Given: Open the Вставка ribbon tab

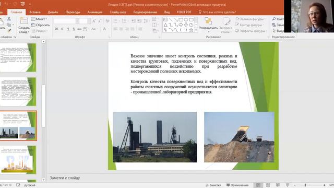Looking at the screenshot, I should (35, 12).
